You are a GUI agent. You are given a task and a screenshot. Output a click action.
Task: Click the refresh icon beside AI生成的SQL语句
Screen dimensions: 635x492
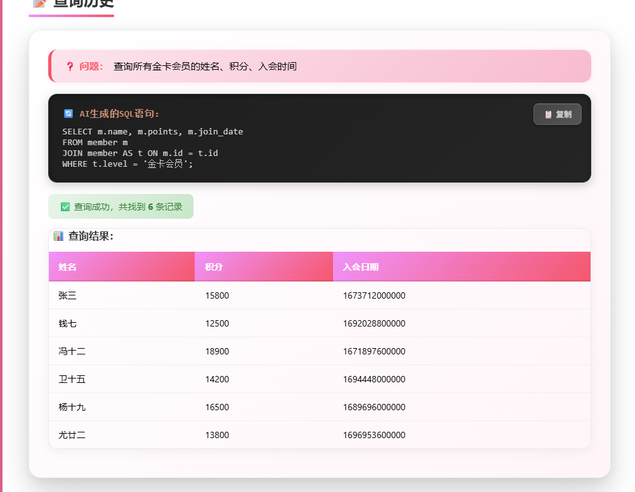69,113
